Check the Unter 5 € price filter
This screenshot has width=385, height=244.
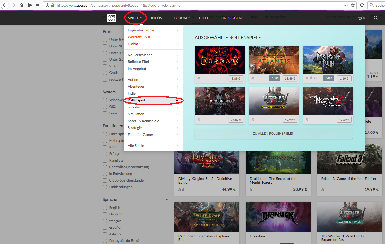tap(105, 40)
